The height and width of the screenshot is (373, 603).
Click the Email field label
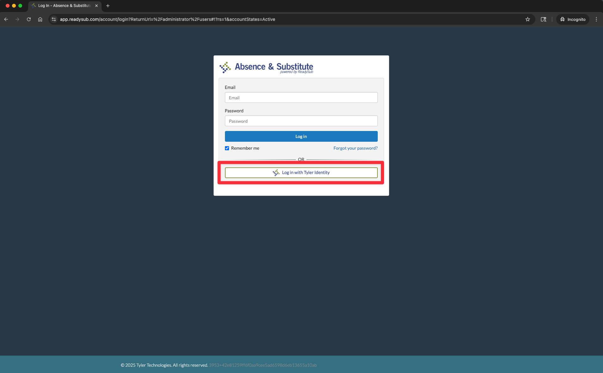click(x=230, y=87)
